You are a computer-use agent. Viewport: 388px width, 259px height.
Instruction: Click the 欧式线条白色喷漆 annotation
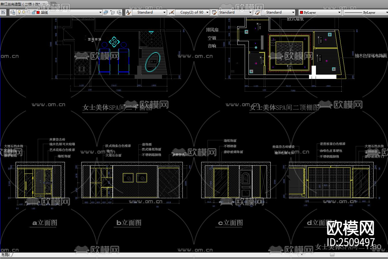click(118, 146)
